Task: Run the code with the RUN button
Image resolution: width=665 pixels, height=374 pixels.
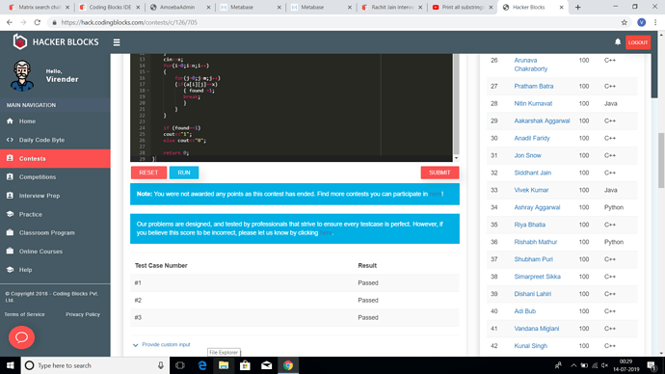Action: pyautogui.click(x=184, y=173)
